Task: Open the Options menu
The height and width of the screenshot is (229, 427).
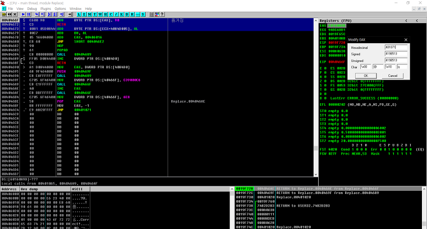Action: (60, 9)
